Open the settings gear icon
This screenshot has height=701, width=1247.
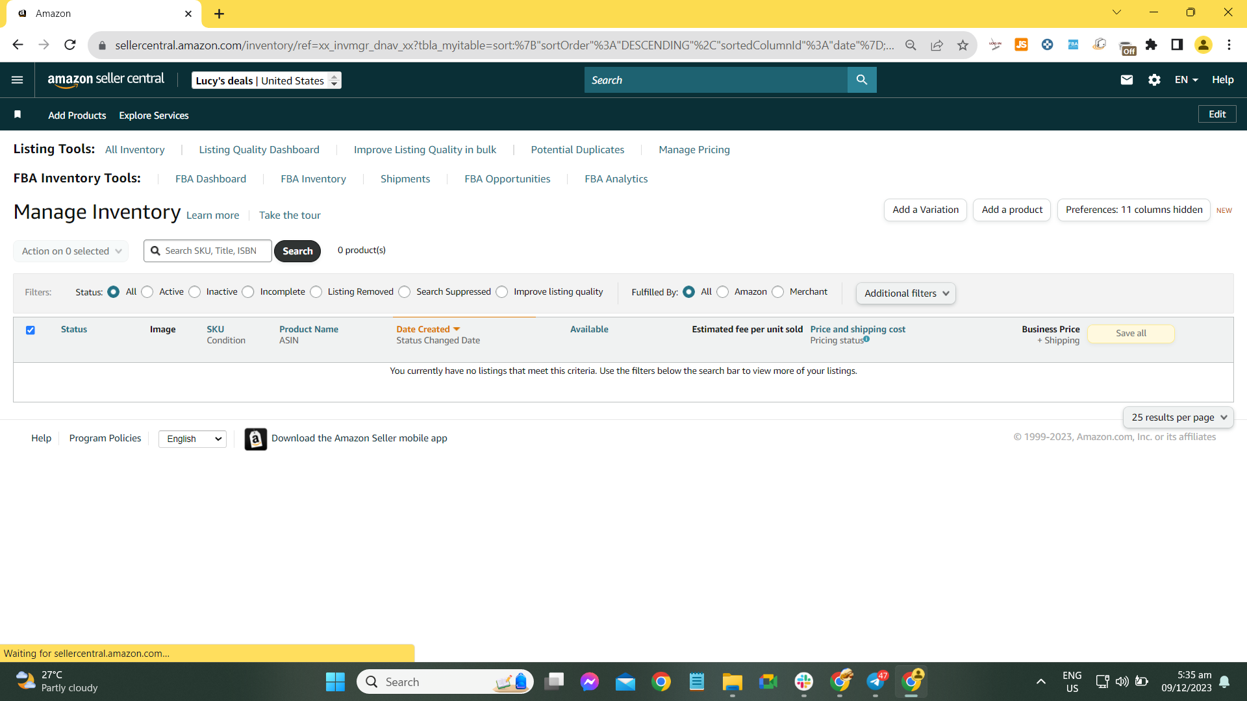1154,80
